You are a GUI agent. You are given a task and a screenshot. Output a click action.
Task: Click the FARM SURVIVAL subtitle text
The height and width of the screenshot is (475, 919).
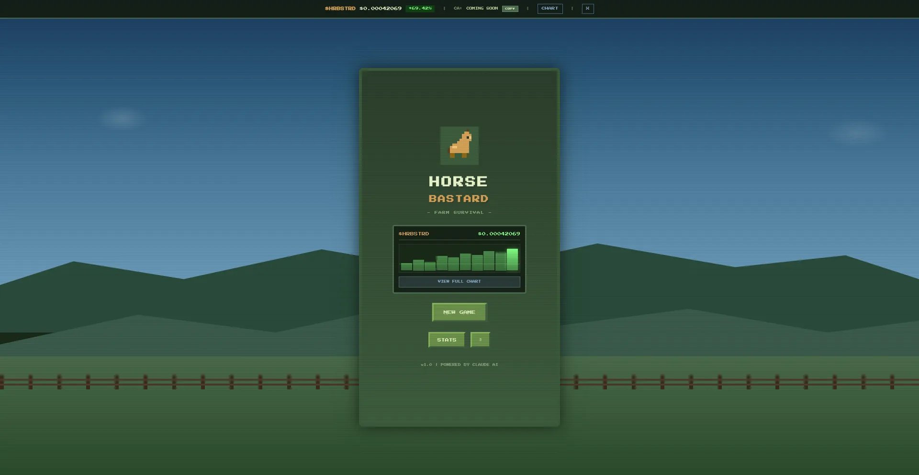pyautogui.click(x=459, y=212)
